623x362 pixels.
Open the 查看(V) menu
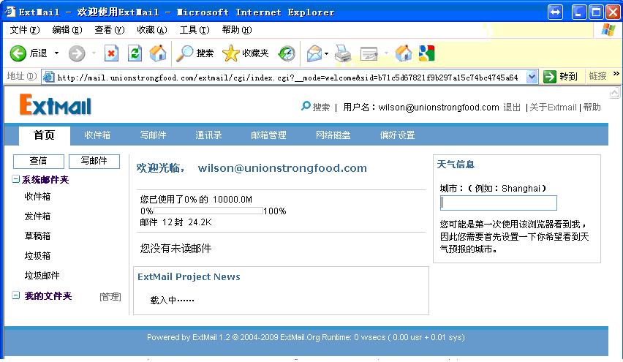click(x=109, y=30)
